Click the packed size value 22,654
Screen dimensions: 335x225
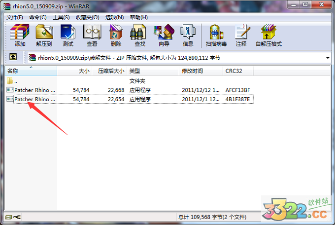click(x=116, y=99)
